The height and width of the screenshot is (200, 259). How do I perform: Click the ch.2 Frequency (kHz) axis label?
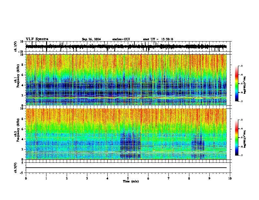coord(17,130)
